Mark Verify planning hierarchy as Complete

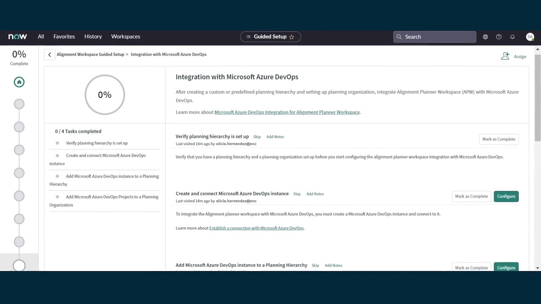click(x=499, y=139)
